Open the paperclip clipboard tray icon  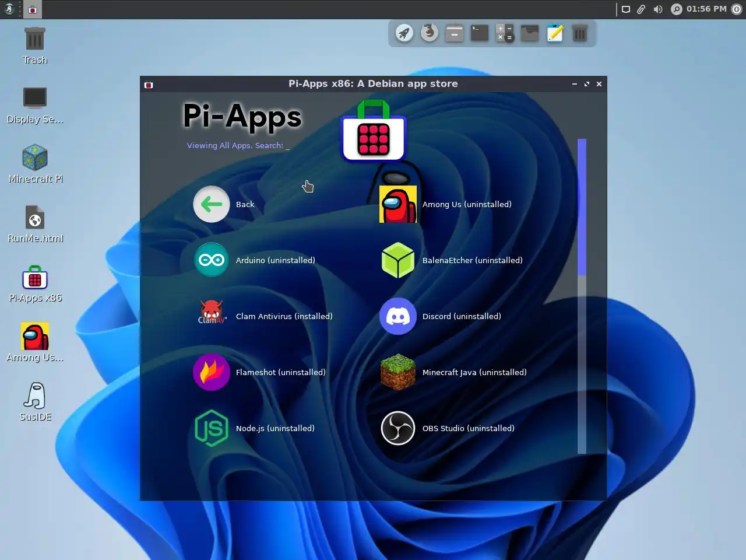coord(641,9)
